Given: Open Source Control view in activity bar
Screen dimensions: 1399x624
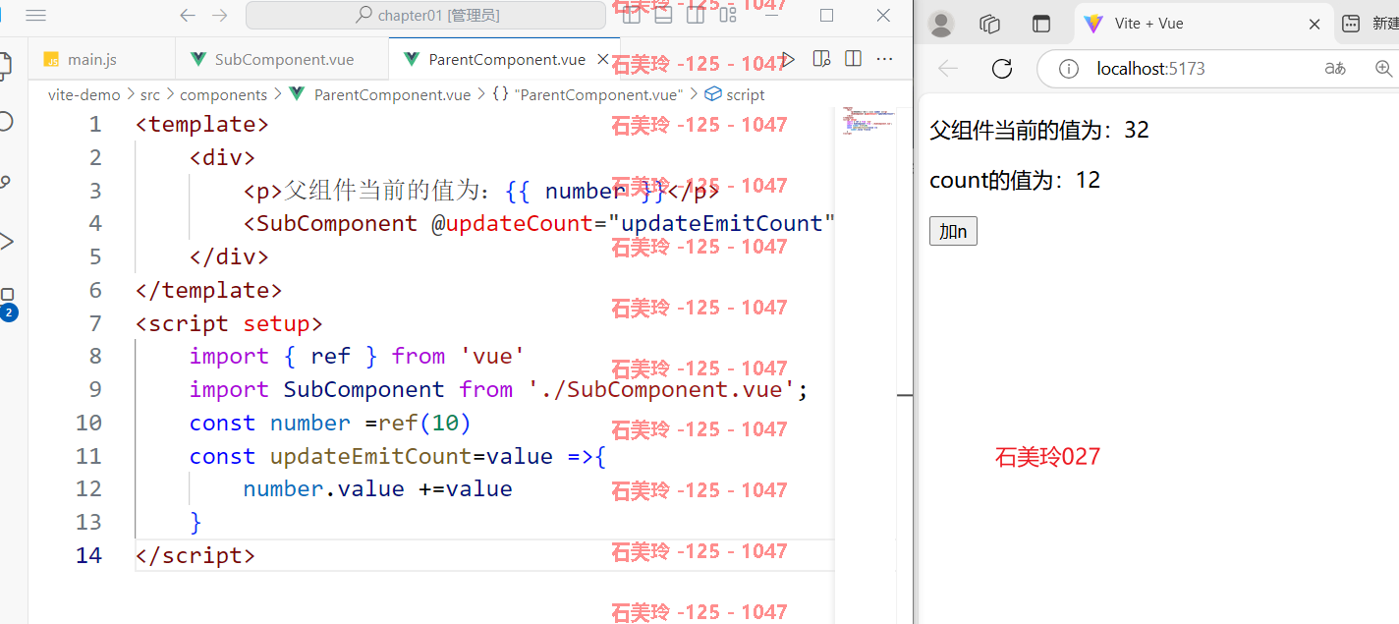Looking at the screenshot, I should (6, 182).
